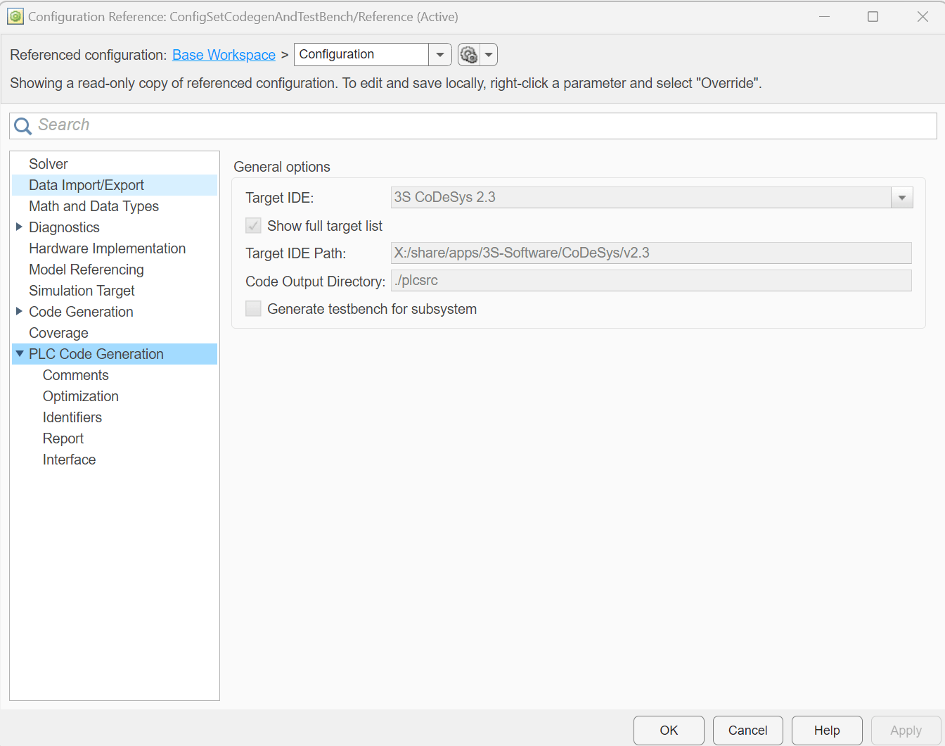Select the Identifiers page
Image resolution: width=945 pixels, height=746 pixels.
[72, 417]
